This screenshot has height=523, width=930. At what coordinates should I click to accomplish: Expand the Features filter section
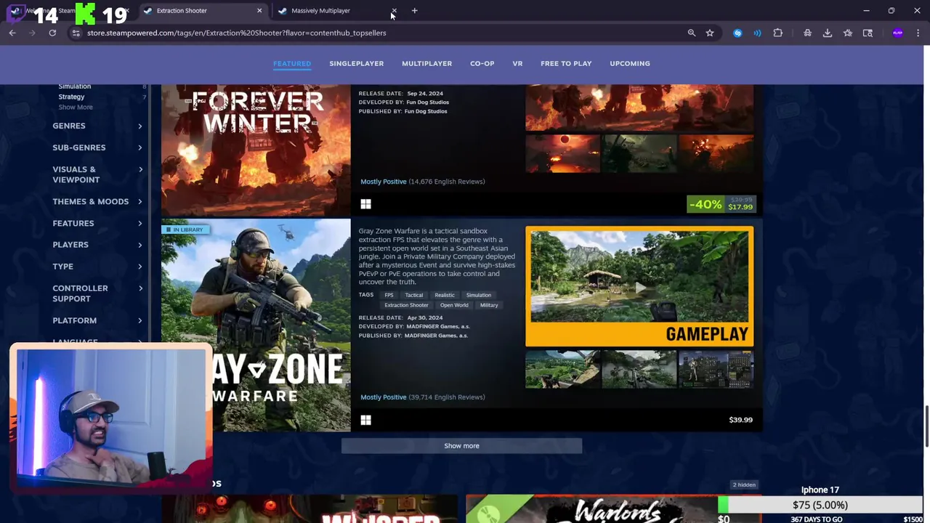tap(97, 223)
